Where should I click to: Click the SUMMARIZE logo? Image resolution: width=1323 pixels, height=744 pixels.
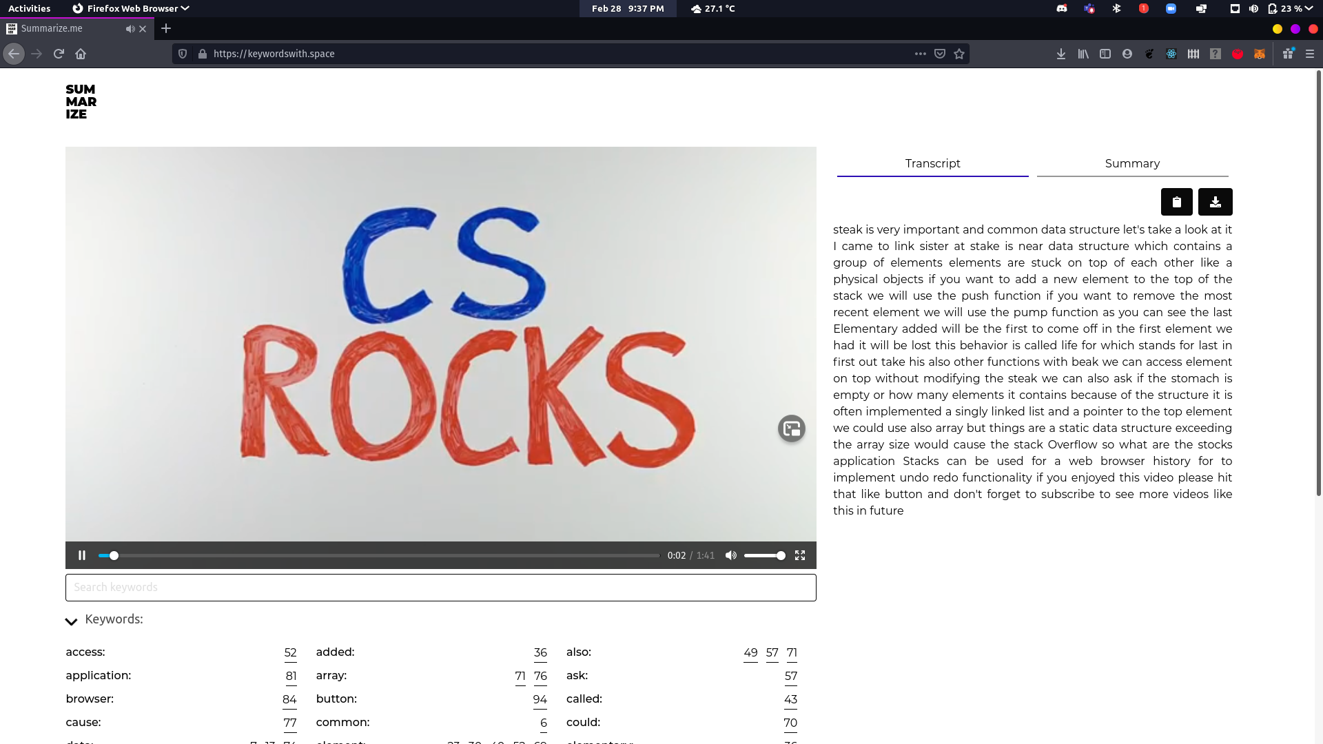coord(81,102)
